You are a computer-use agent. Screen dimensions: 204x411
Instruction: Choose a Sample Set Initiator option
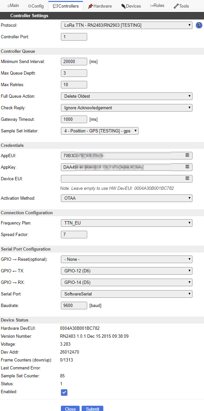click(x=100, y=131)
